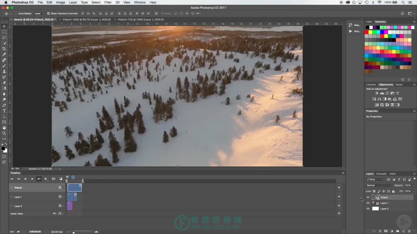The image size is (417, 234).
Task: Expand the Video2 timeline track
Action: (11, 188)
